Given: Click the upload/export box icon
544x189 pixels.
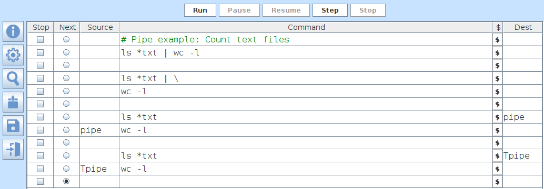Looking at the screenshot, I should (13, 102).
